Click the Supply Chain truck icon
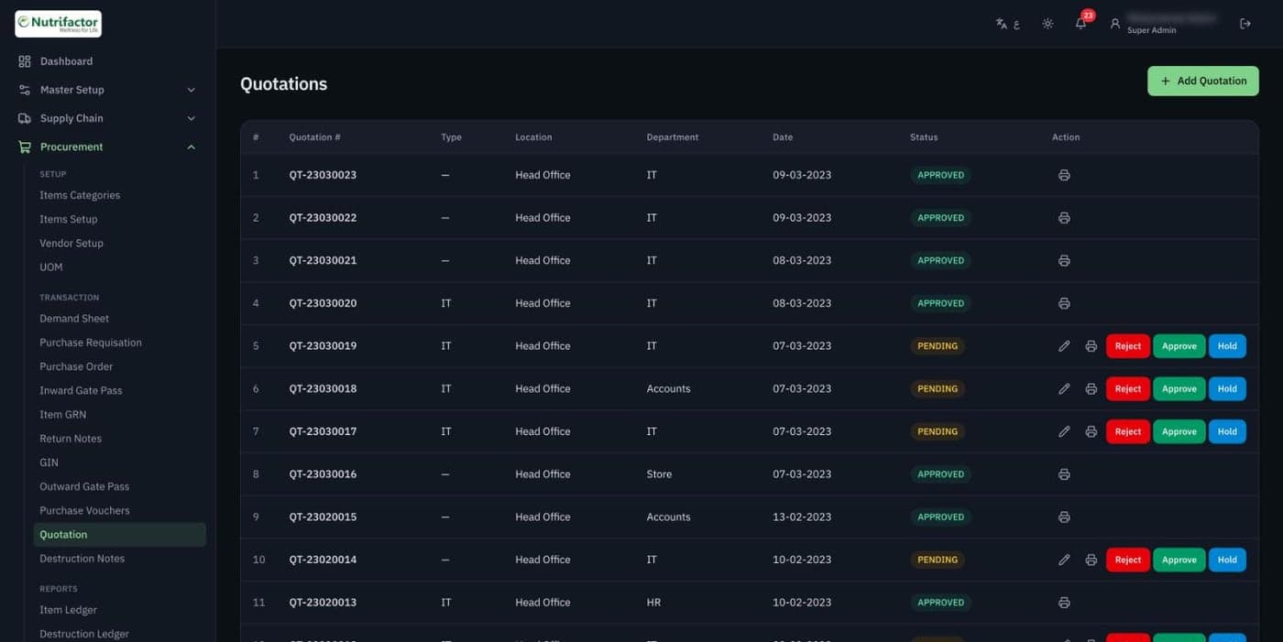This screenshot has height=642, width=1283. (x=25, y=118)
